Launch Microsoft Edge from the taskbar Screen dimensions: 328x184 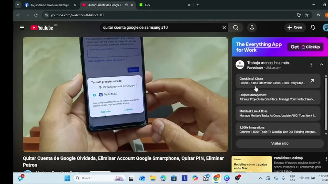click(163, 178)
